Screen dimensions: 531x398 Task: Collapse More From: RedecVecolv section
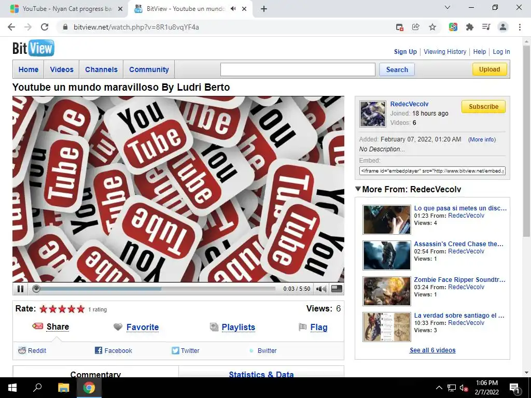(x=358, y=189)
